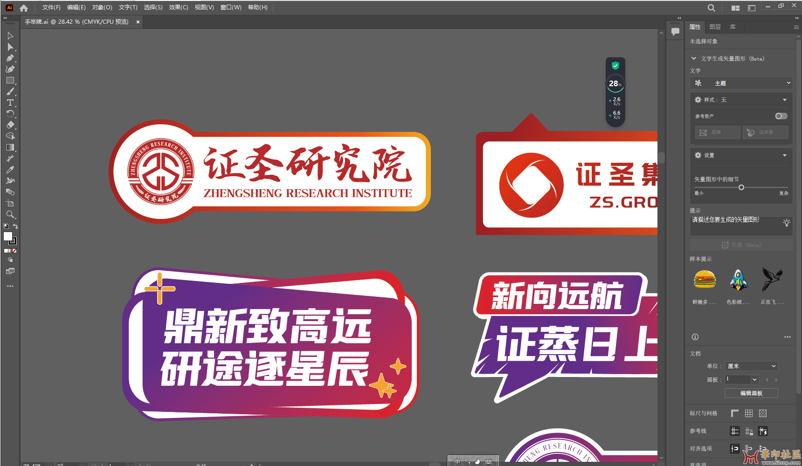
Task: Close the 手举牌.ai document tab
Action: [x=138, y=22]
